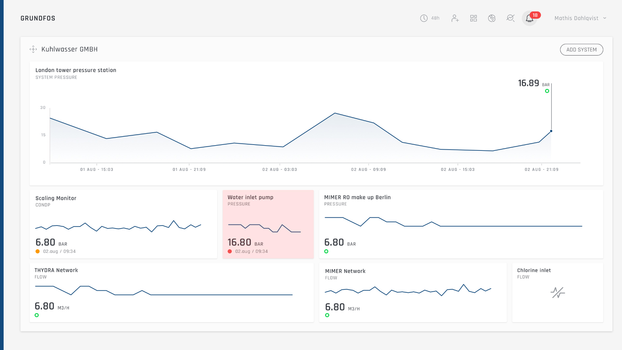Screen dimensions: 622x350
Task: Click the London tower pressure station title
Action: 76,70
